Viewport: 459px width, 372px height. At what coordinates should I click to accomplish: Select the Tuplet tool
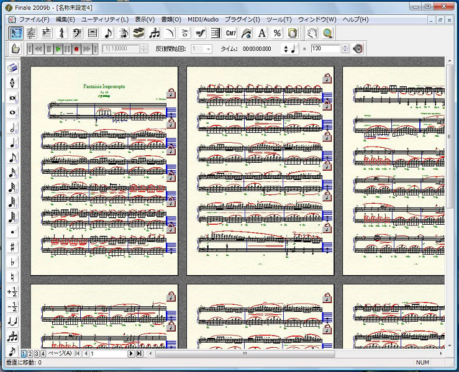pyautogui.click(x=154, y=33)
